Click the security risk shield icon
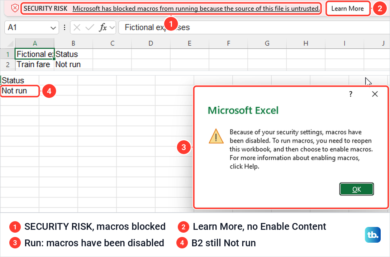390x257 pixels. tap(15, 8)
